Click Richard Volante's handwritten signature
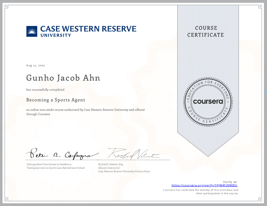267x206 pixels. 134,154
